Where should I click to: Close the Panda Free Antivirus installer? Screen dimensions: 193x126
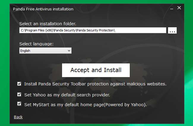pos(179,8)
